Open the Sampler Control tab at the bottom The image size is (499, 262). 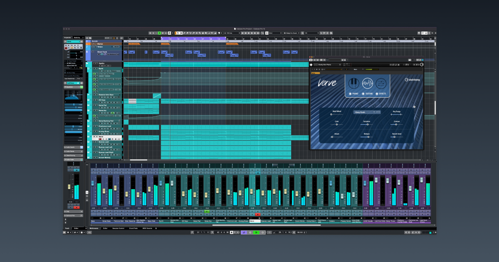pyautogui.click(x=119, y=228)
